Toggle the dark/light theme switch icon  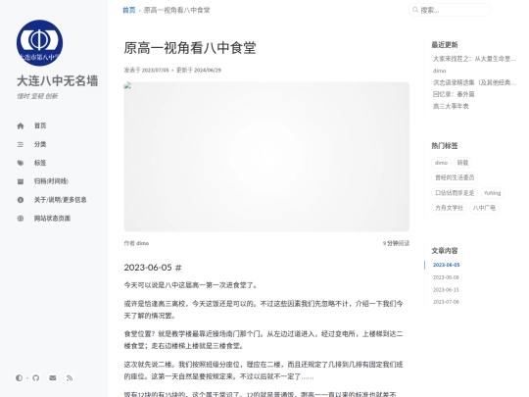coord(19,377)
